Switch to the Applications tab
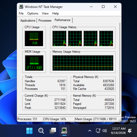The image size is (137, 137). click(28, 21)
